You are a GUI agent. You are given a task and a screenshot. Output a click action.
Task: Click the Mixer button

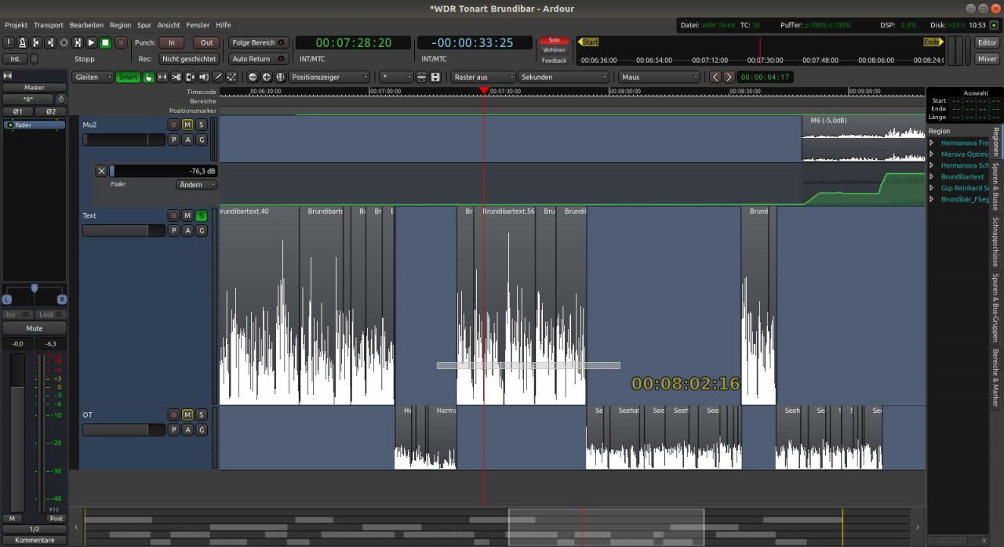click(987, 59)
